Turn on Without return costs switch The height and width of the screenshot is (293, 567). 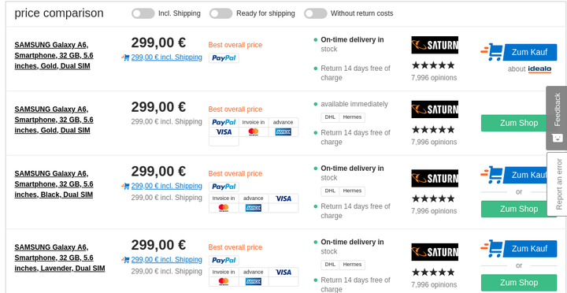pos(315,13)
